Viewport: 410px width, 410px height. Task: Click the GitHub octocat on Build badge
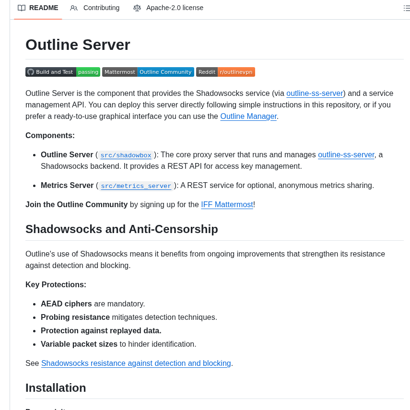(31, 71)
